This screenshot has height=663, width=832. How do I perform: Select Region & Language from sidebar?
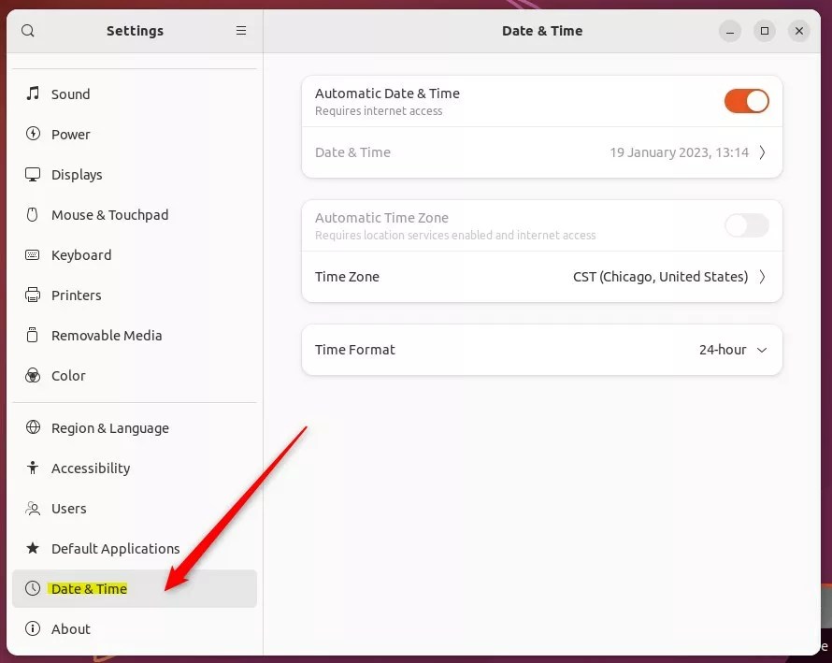(110, 427)
